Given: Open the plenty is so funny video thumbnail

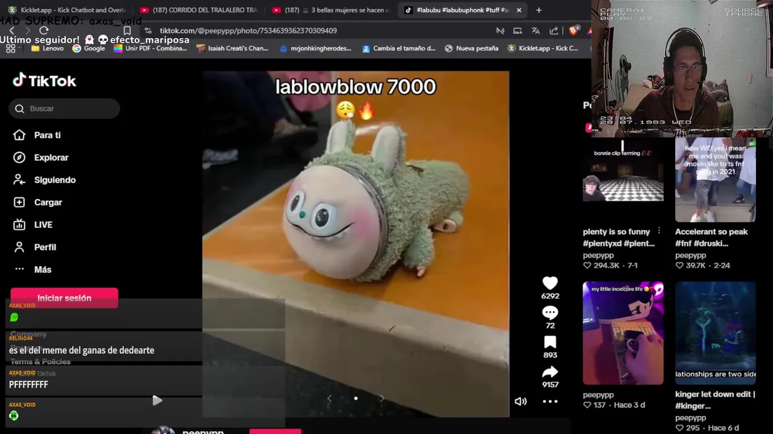Looking at the screenshot, I should coord(623,180).
